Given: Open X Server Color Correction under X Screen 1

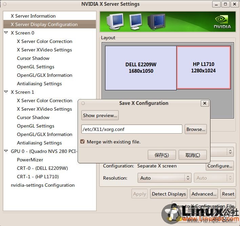Looking at the screenshot, I should point(44,100).
